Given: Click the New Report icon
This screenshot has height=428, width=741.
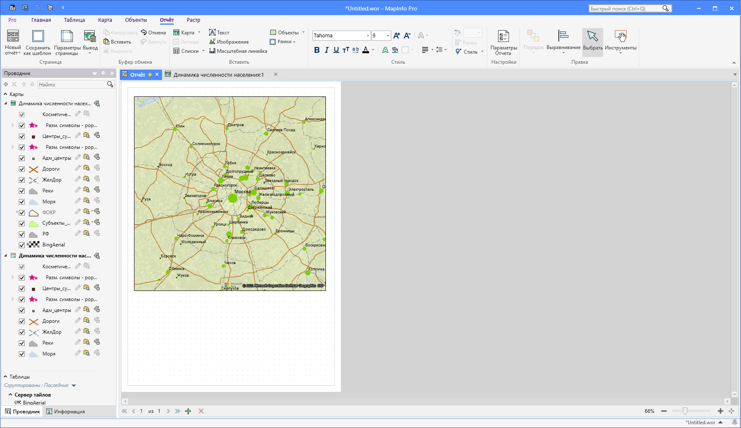Looking at the screenshot, I should [x=13, y=42].
